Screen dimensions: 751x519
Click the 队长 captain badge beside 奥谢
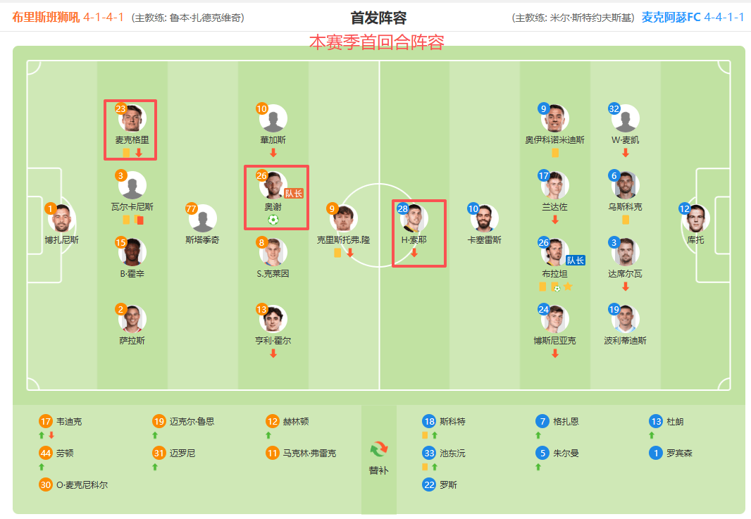coord(294,193)
